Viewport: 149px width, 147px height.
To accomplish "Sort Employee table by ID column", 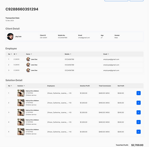I will [x=15, y=54].
